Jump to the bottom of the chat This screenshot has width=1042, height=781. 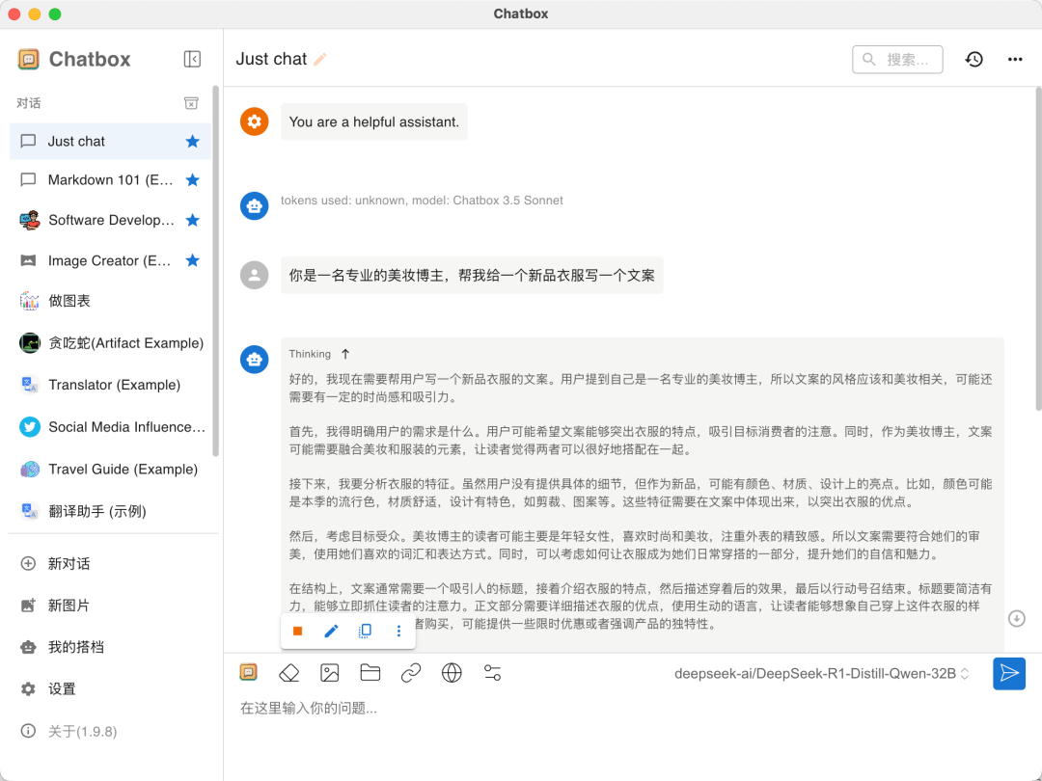[1017, 618]
